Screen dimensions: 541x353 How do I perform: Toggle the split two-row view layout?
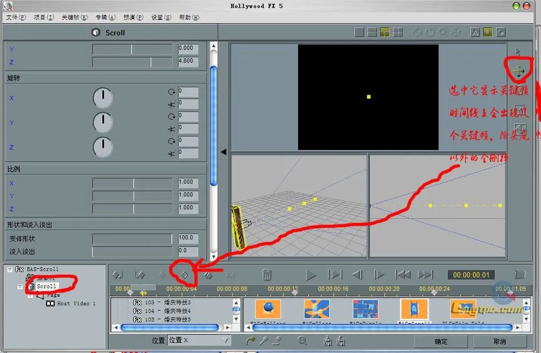click(x=372, y=33)
